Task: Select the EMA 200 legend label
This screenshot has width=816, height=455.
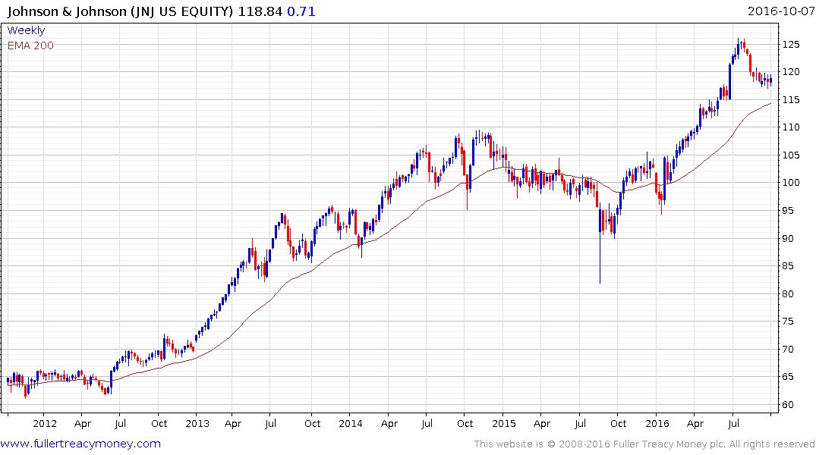Action: pos(30,45)
